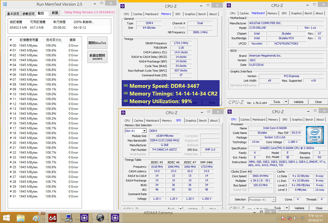Click the speaker icon in the system tray

coord(295,218)
